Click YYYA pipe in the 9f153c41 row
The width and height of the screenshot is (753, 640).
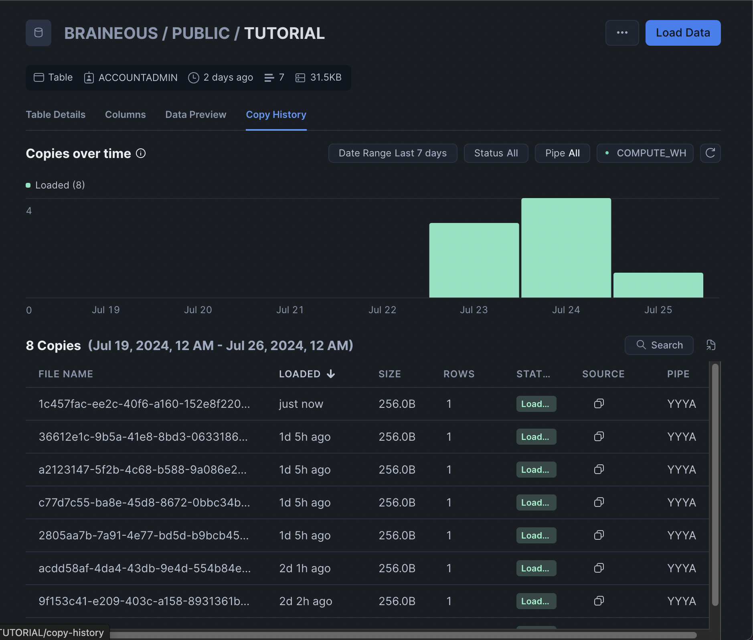(682, 601)
